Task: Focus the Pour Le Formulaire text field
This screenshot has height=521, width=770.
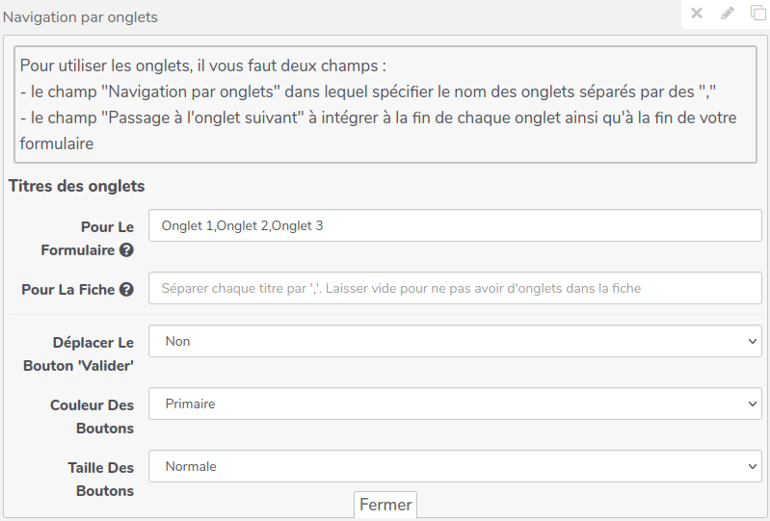Action: [455, 226]
